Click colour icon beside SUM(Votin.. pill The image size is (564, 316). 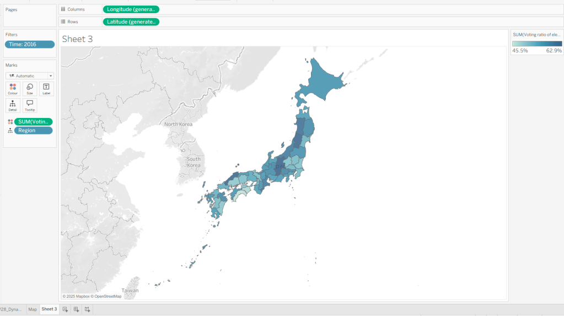coord(10,122)
